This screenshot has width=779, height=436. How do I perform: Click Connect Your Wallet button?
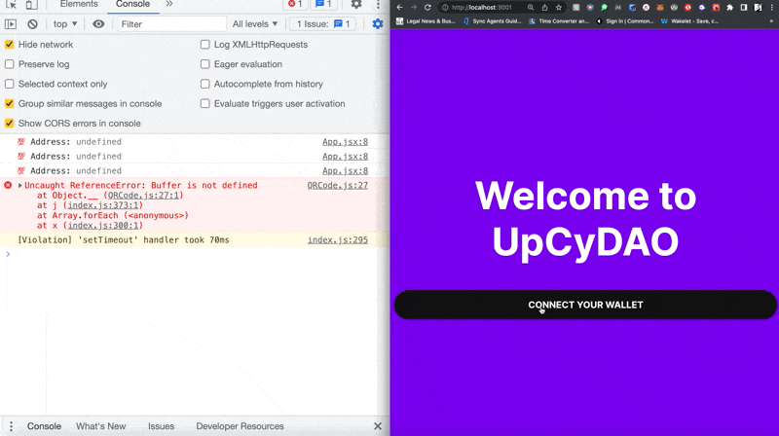585,305
